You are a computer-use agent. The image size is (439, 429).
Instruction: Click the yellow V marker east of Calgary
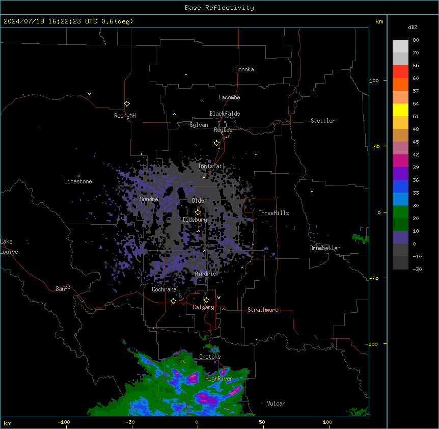click(x=218, y=298)
